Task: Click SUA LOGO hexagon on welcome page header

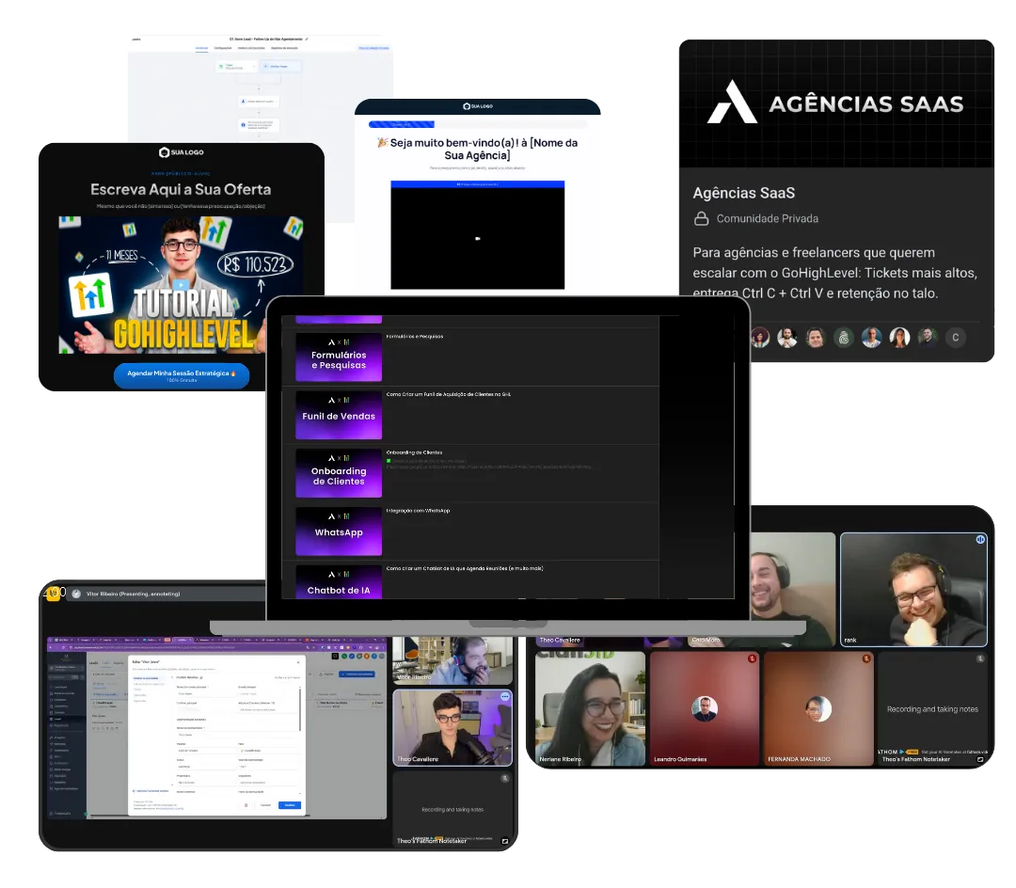Action: tap(467, 106)
